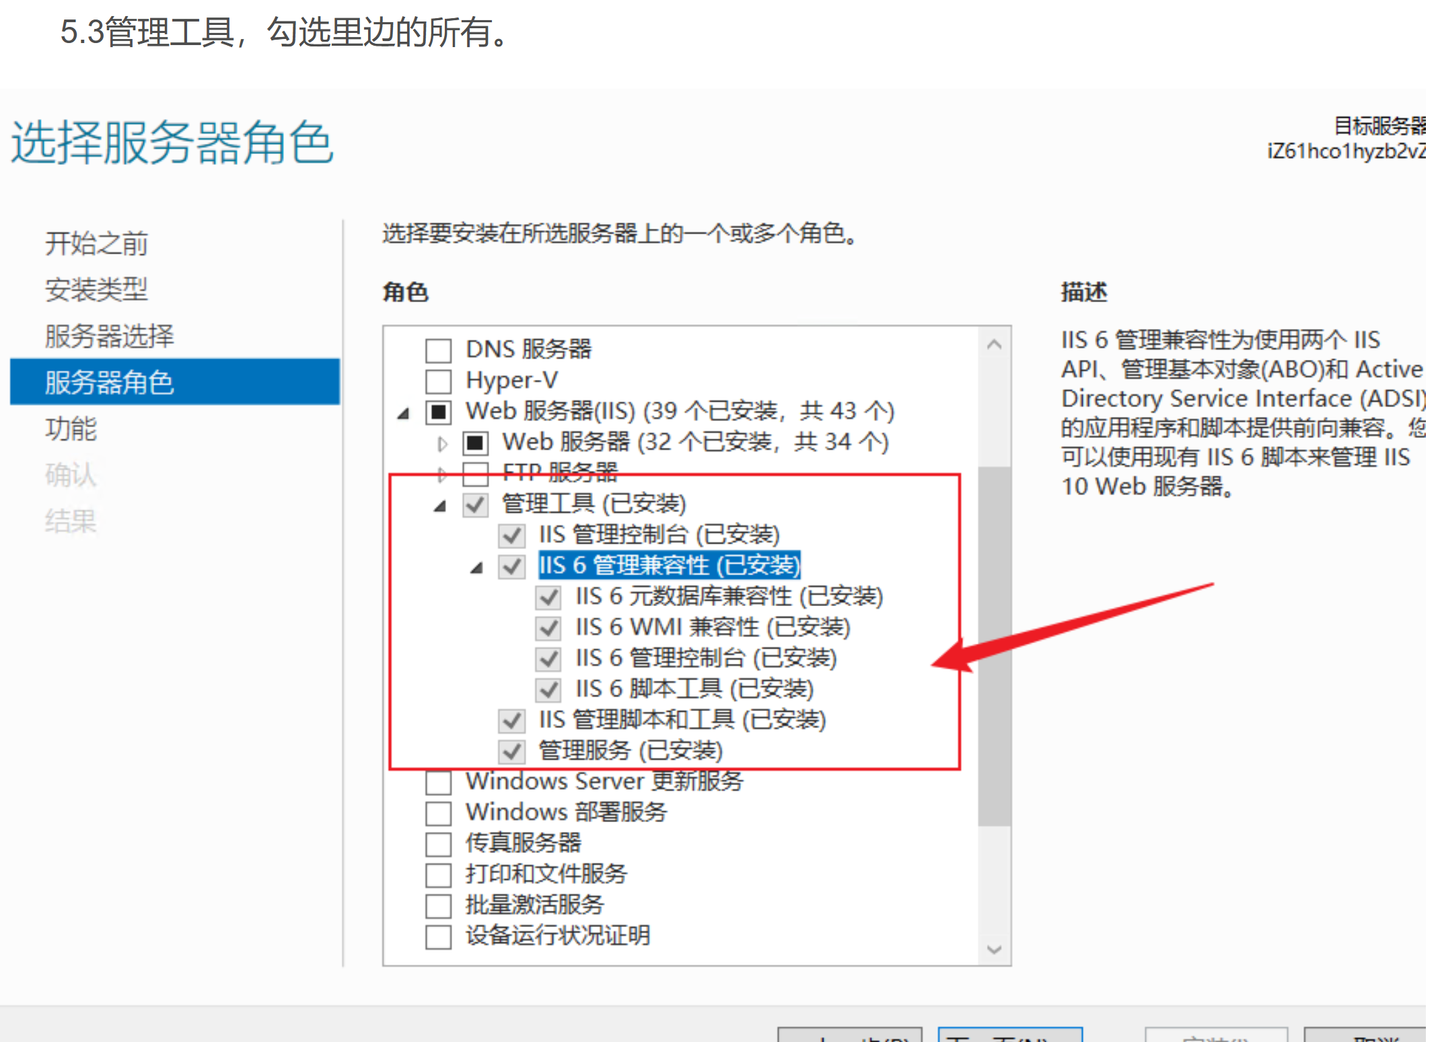
Task: Toggle the 传真服务器 checkbox
Action: (x=438, y=844)
